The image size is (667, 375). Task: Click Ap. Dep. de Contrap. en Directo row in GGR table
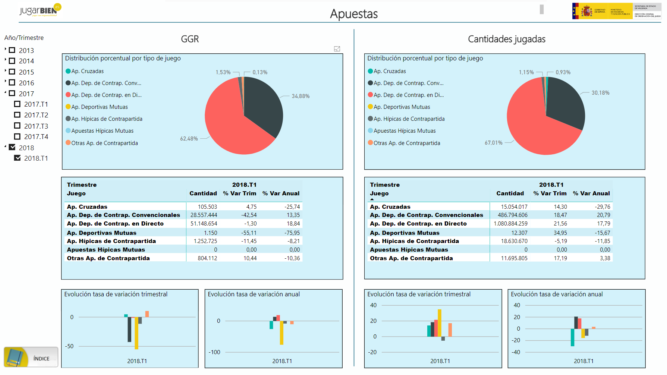coord(115,224)
